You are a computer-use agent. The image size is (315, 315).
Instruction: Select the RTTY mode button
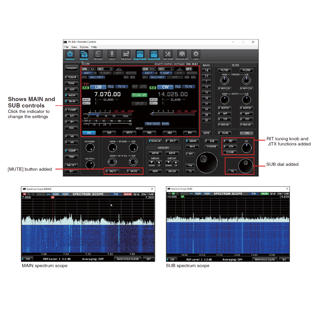point(128,133)
